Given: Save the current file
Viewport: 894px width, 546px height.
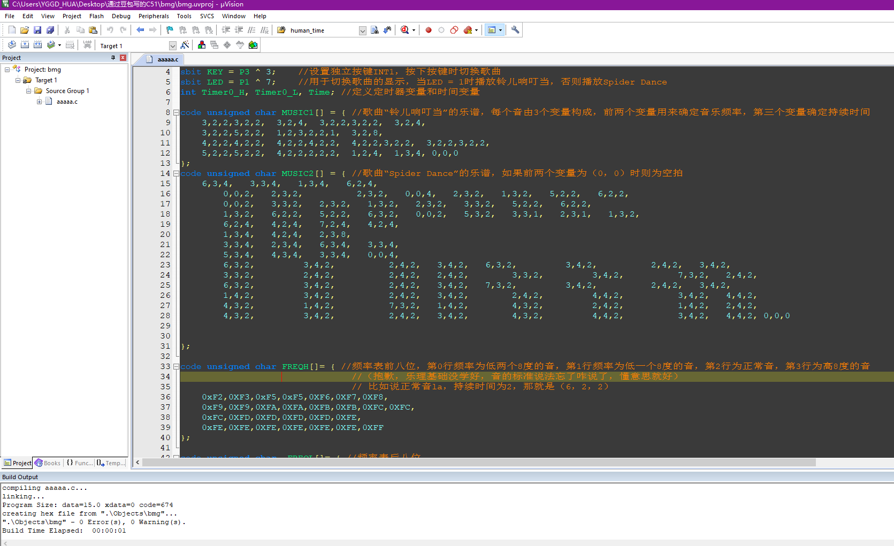Looking at the screenshot, I should pos(37,30).
